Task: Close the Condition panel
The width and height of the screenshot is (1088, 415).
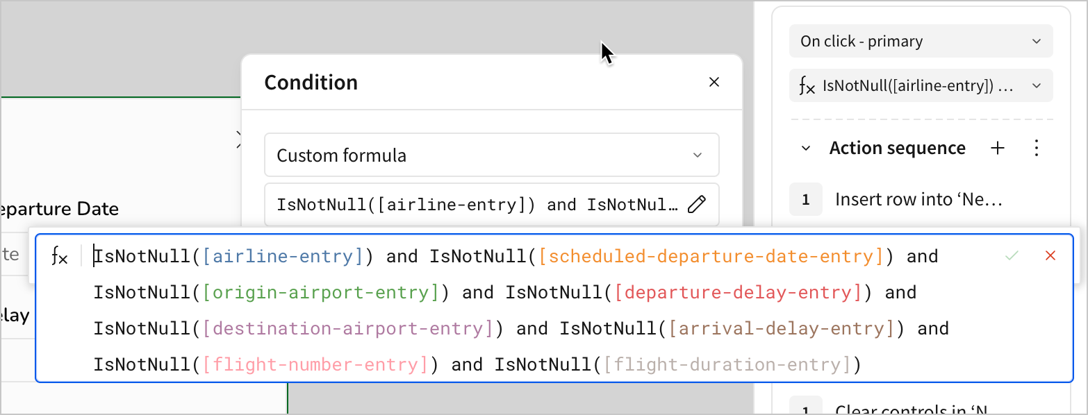Action: click(x=714, y=82)
